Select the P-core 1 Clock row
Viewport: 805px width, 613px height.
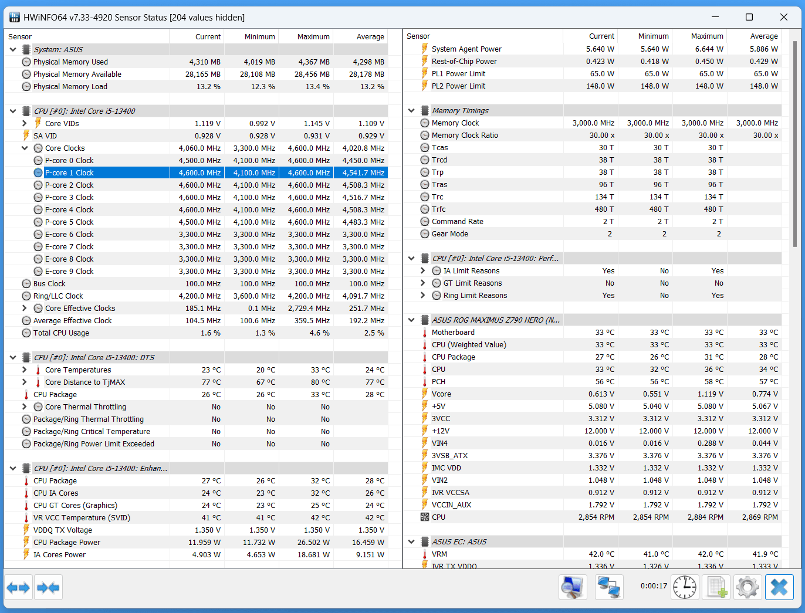tap(196, 172)
